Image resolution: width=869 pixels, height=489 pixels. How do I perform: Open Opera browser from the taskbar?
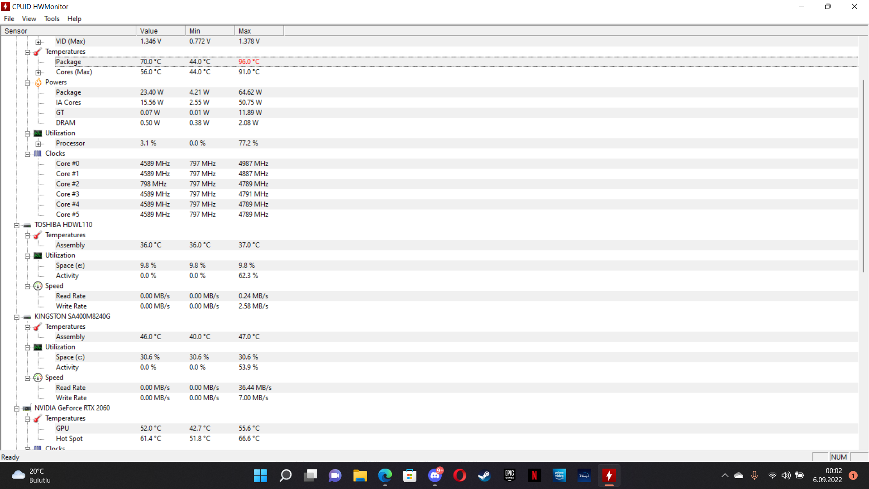coord(460,475)
